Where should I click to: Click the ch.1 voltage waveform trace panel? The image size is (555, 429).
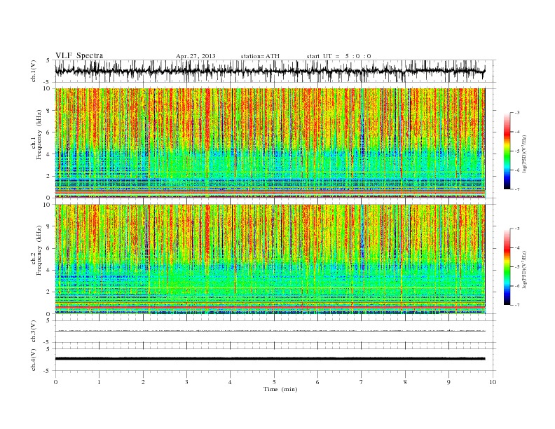[275, 71]
